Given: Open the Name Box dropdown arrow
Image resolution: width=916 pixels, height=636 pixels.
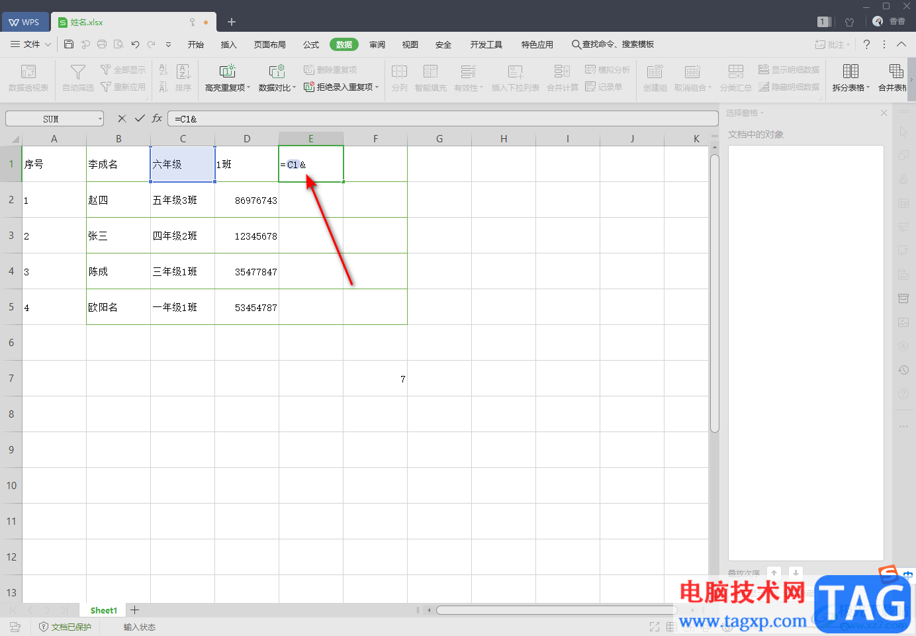Looking at the screenshot, I should [x=101, y=119].
